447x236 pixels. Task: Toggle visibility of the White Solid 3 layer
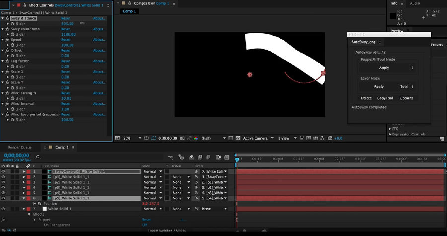click(x=3, y=209)
